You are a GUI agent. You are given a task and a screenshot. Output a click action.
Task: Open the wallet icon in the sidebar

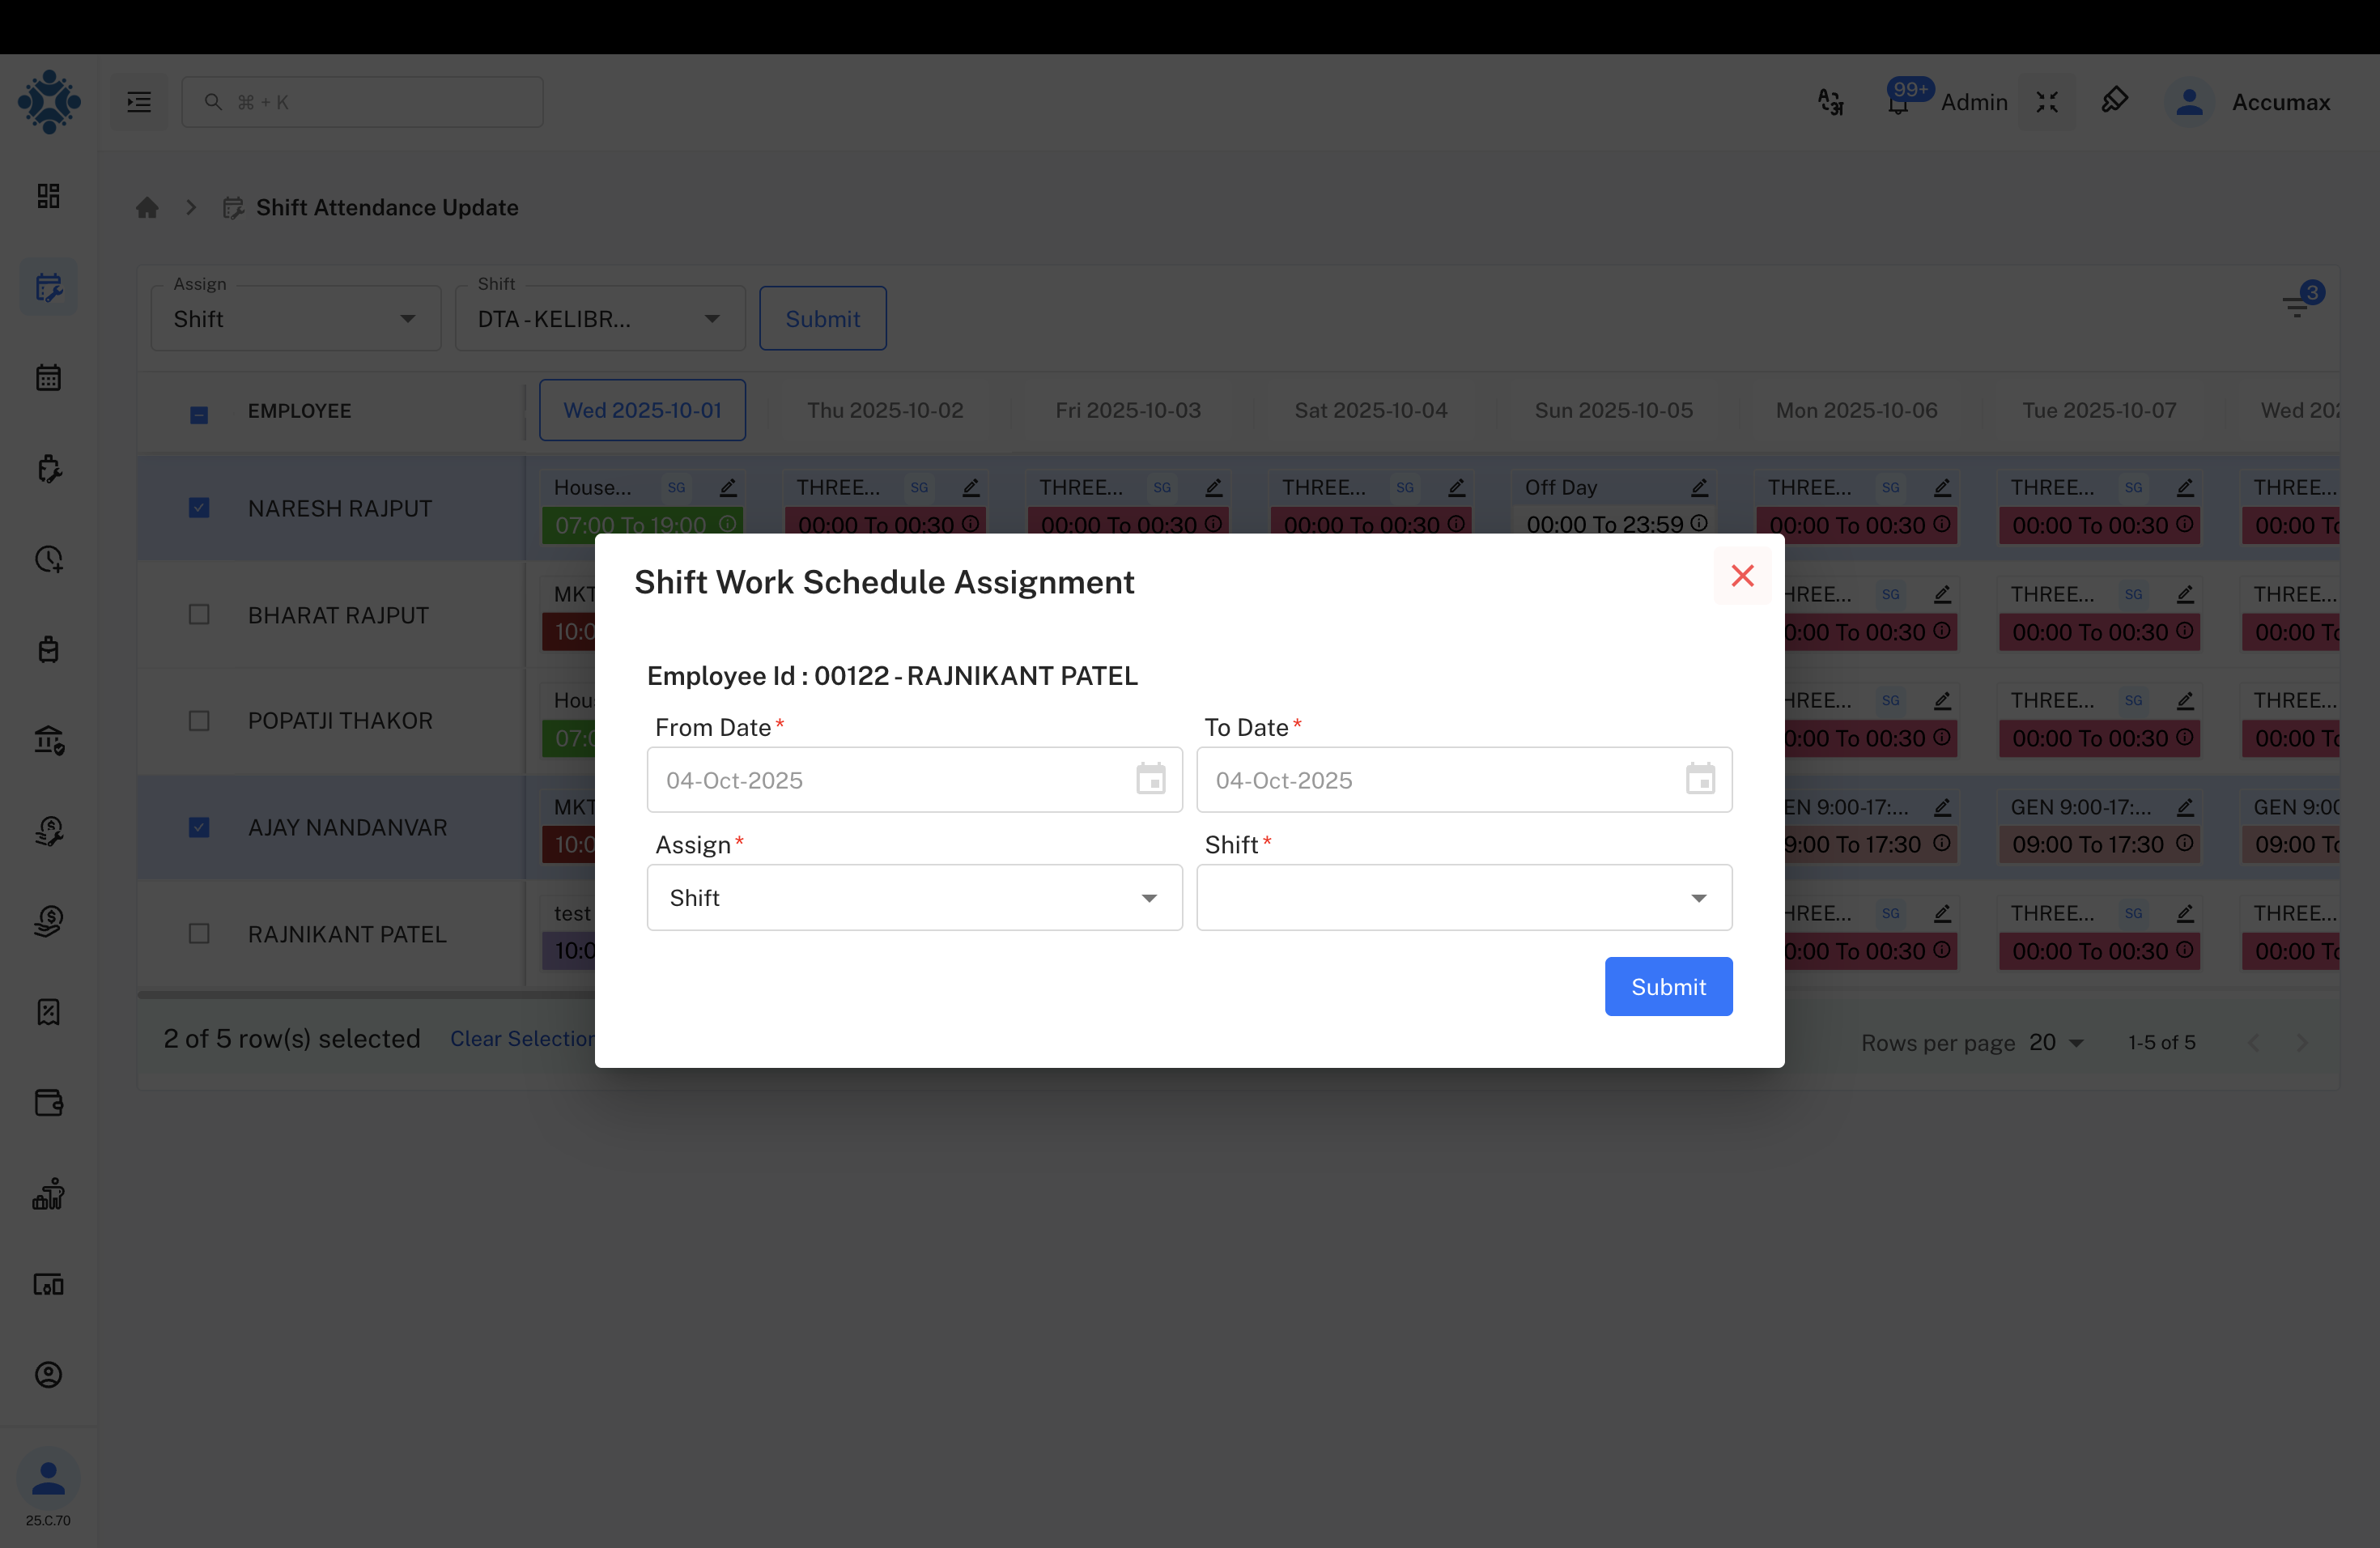click(x=48, y=1103)
